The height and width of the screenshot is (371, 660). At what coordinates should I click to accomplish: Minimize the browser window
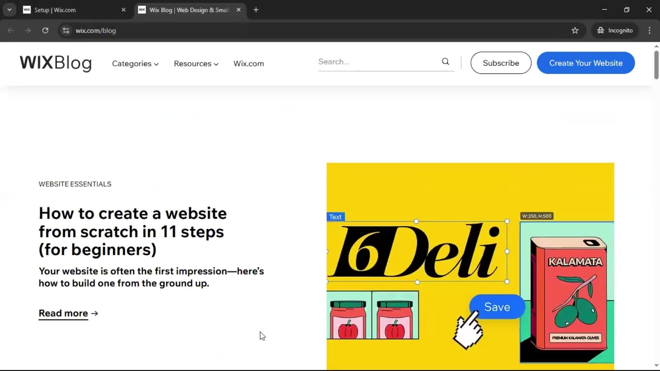point(605,10)
